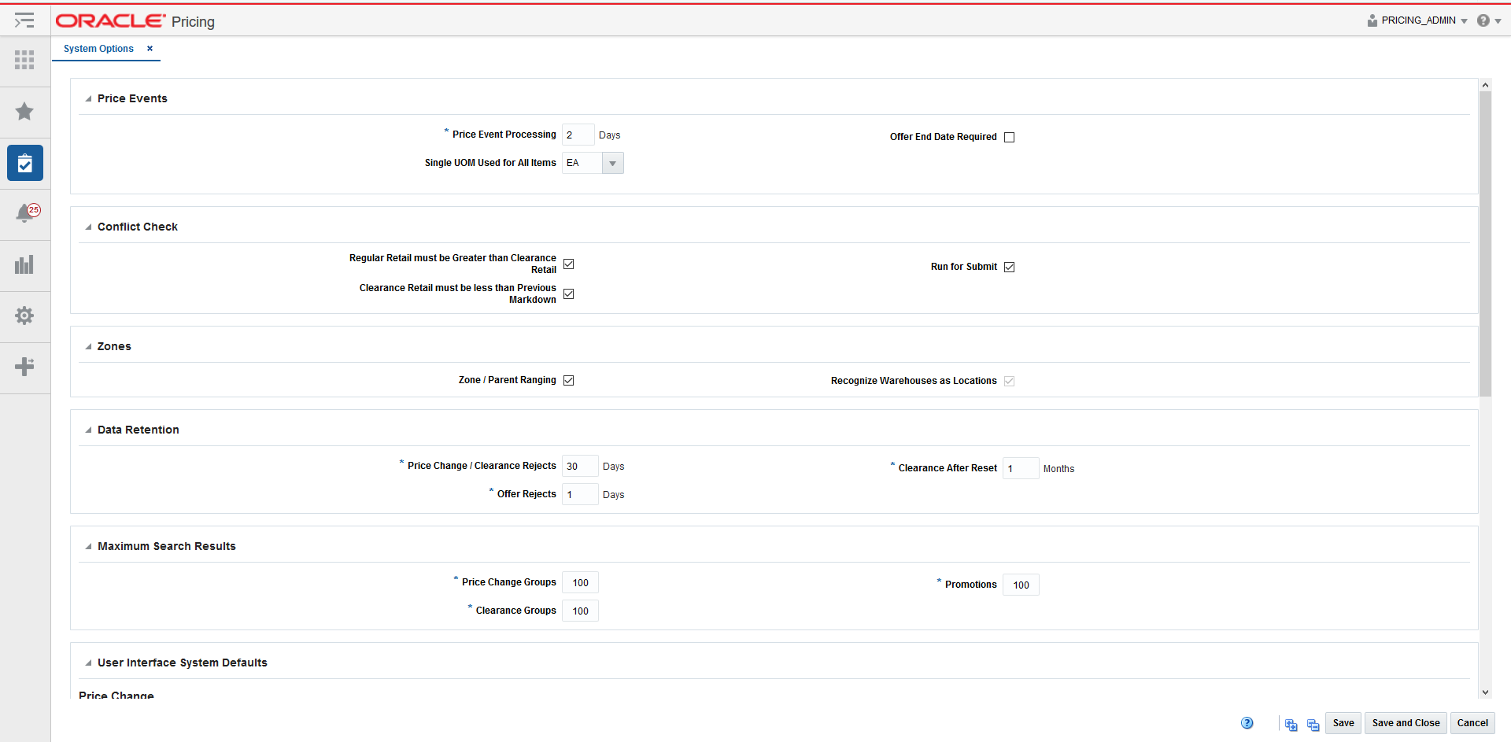Click Offer Rejects days field
The width and height of the screenshot is (1511, 742).
[580, 495]
